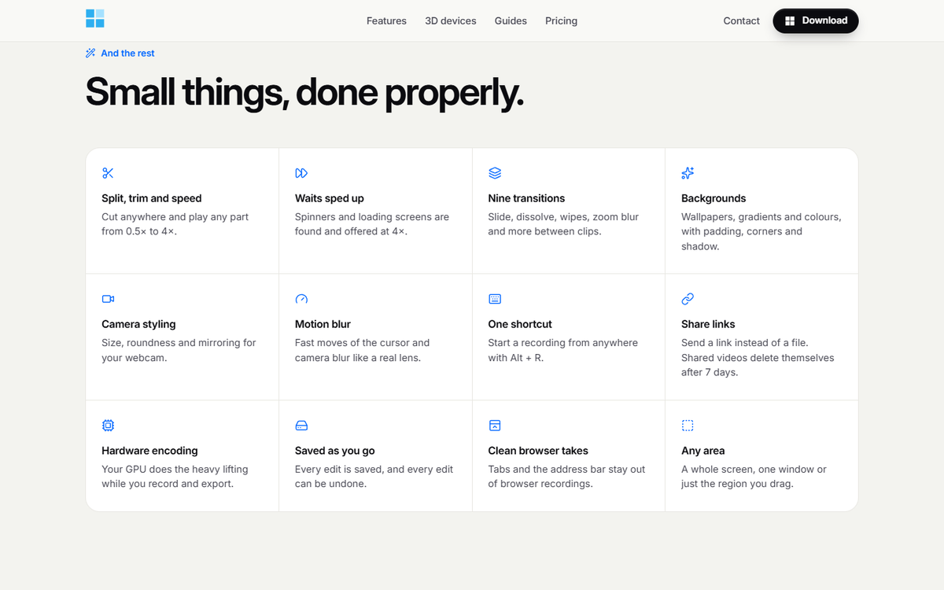This screenshot has height=590, width=944.
Task: Click the chip icon above Hardware encoding
Action: 108,426
